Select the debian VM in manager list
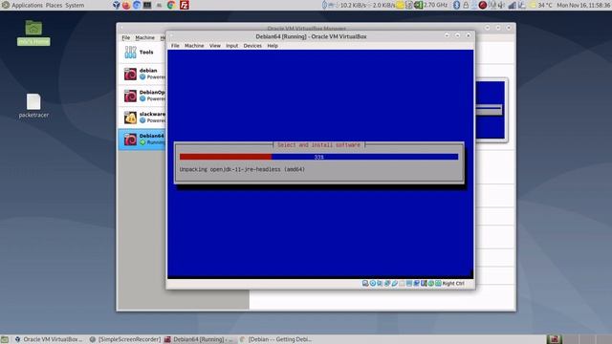Screen dimensions: 612x344 [x=142, y=74]
